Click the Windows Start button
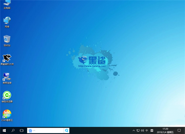The width and height of the screenshot is (185, 134). (x=4, y=130)
